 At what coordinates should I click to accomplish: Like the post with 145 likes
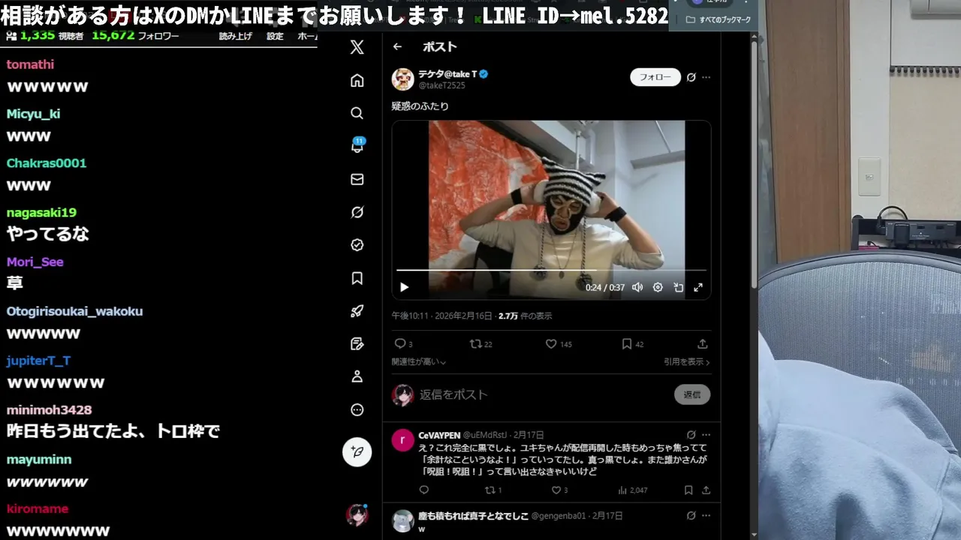tap(559, 343)
